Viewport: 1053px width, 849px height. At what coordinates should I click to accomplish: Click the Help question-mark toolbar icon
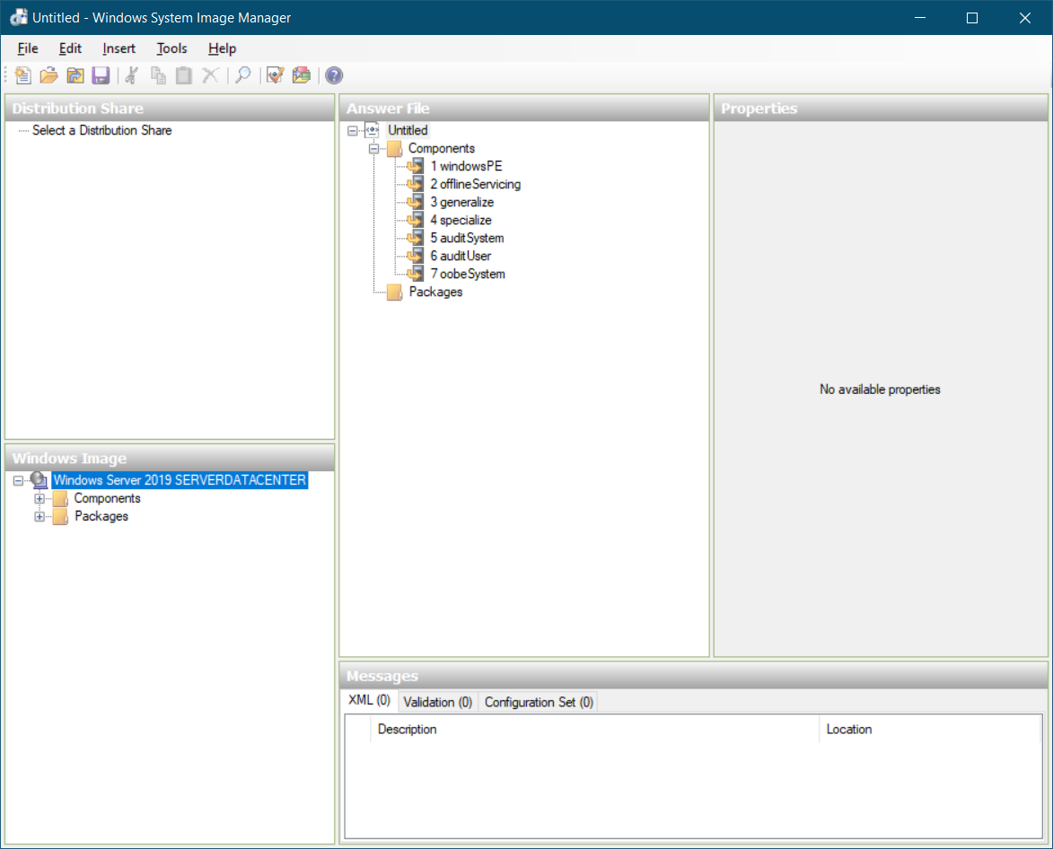point(334,75)
